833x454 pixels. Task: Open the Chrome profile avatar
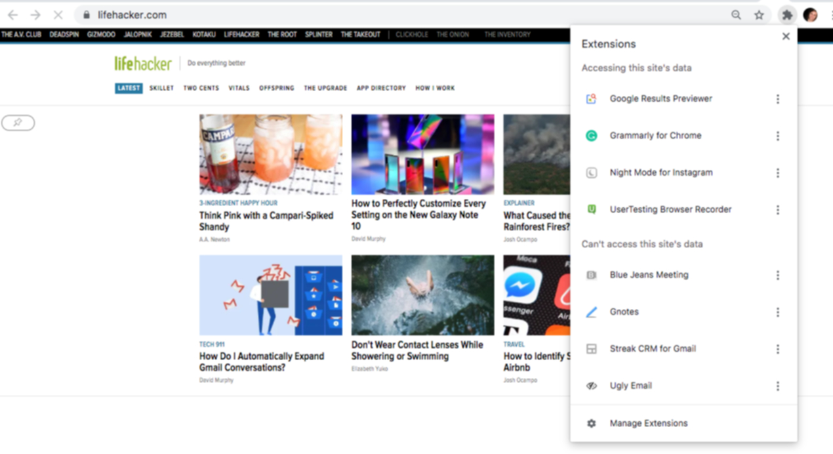[810, 15]
